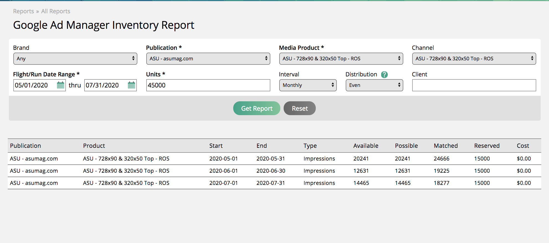Viewport: 549px width, 243px height.
Task: Select the start date cell 2020-07-01
Action: [x=224, y=183]
